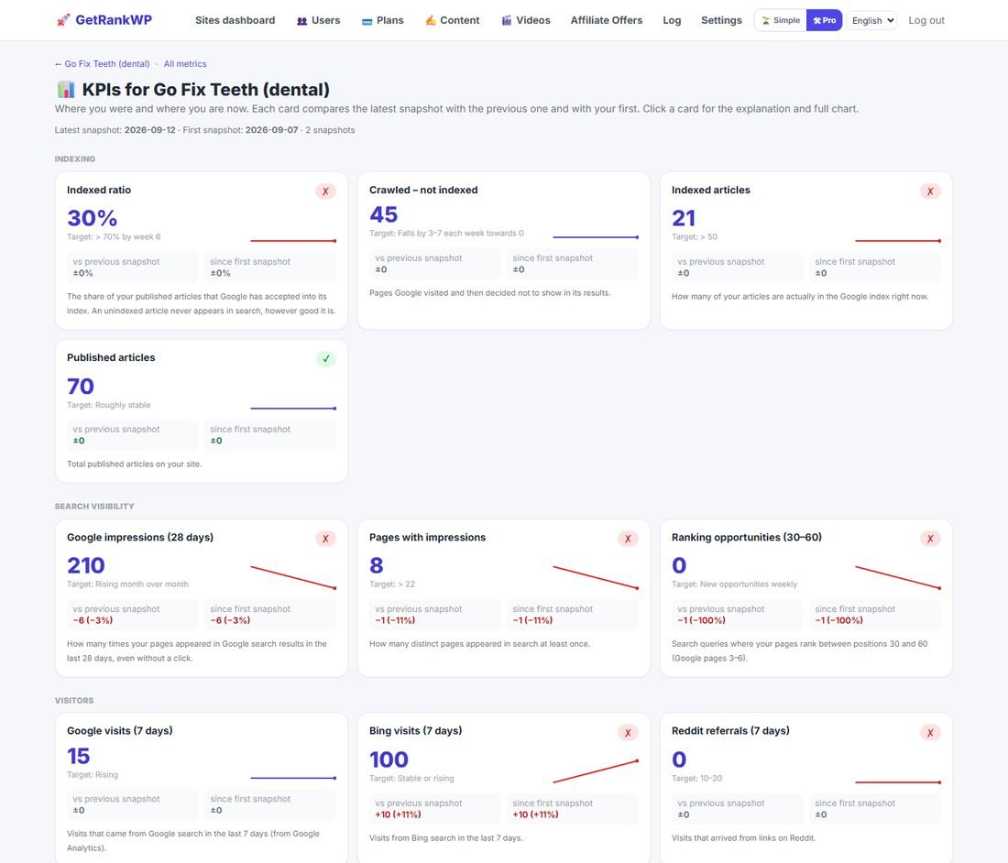Open the Pages with impressions title
The image size is (1008, 863).
[x=428, y=537]
